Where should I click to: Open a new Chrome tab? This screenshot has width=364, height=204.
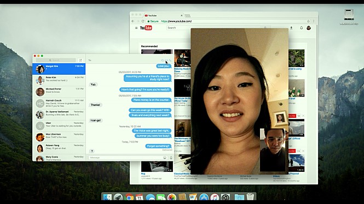[188, 16]
